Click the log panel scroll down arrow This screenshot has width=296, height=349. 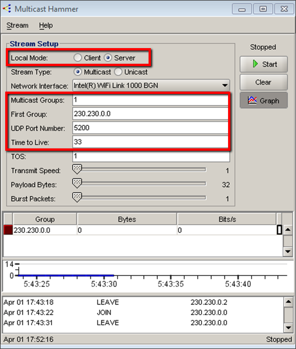(x=288, y=328)
